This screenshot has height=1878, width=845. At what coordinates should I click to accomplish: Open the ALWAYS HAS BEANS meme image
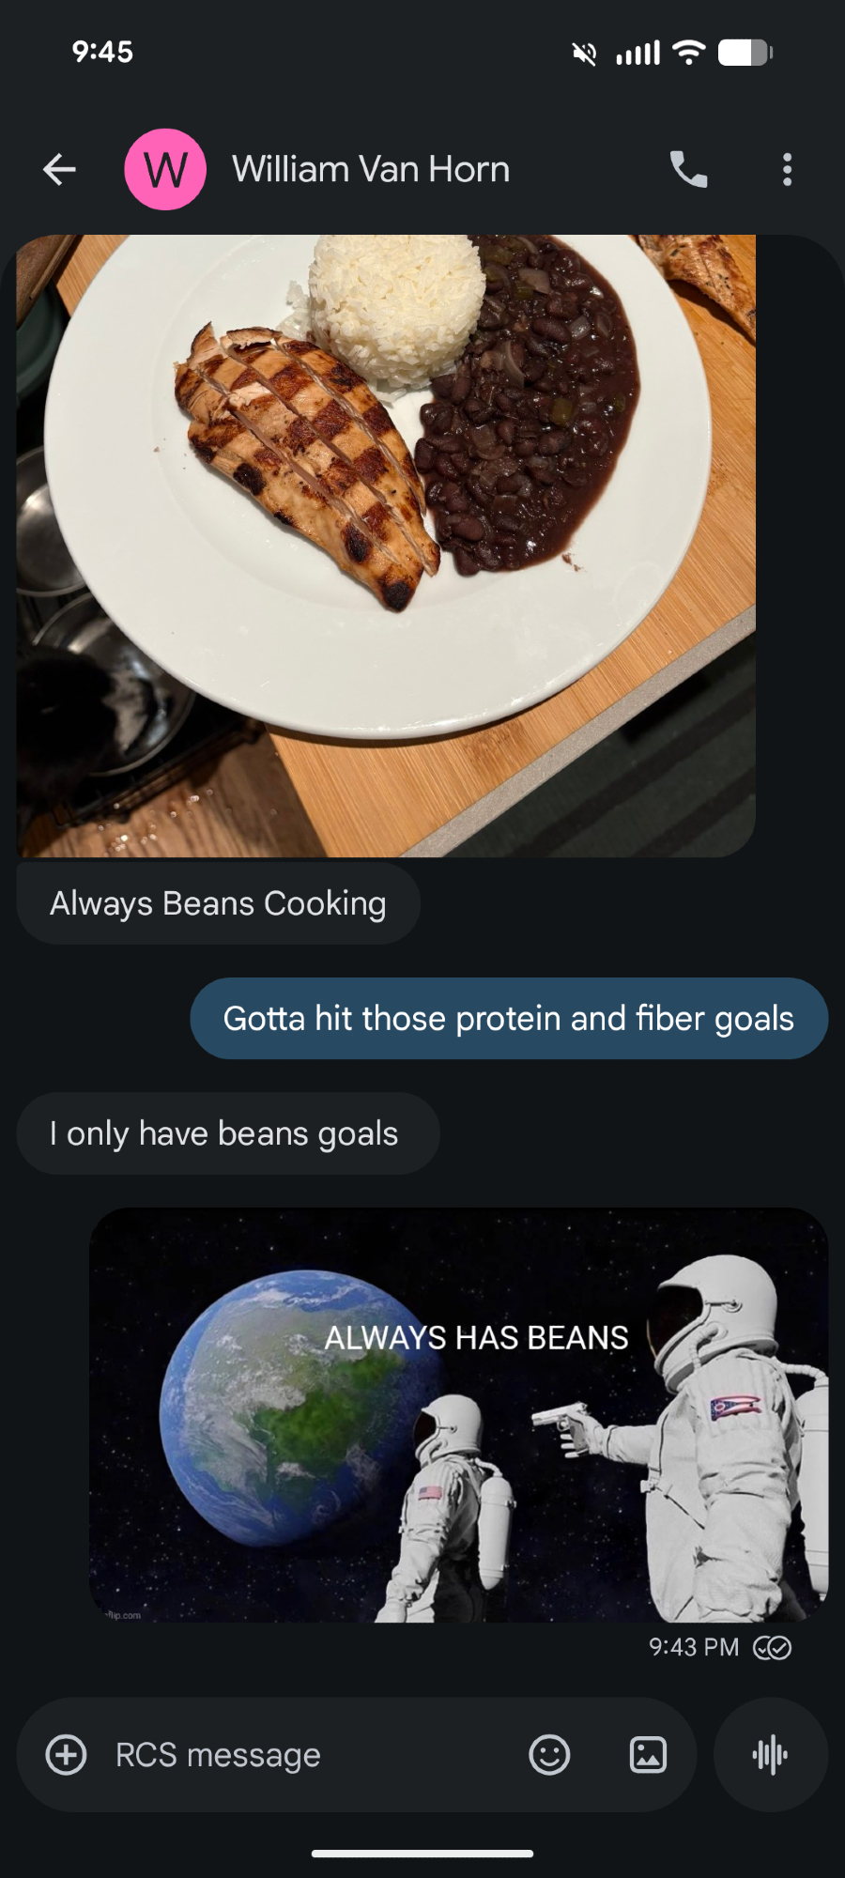click(458, 1415)
